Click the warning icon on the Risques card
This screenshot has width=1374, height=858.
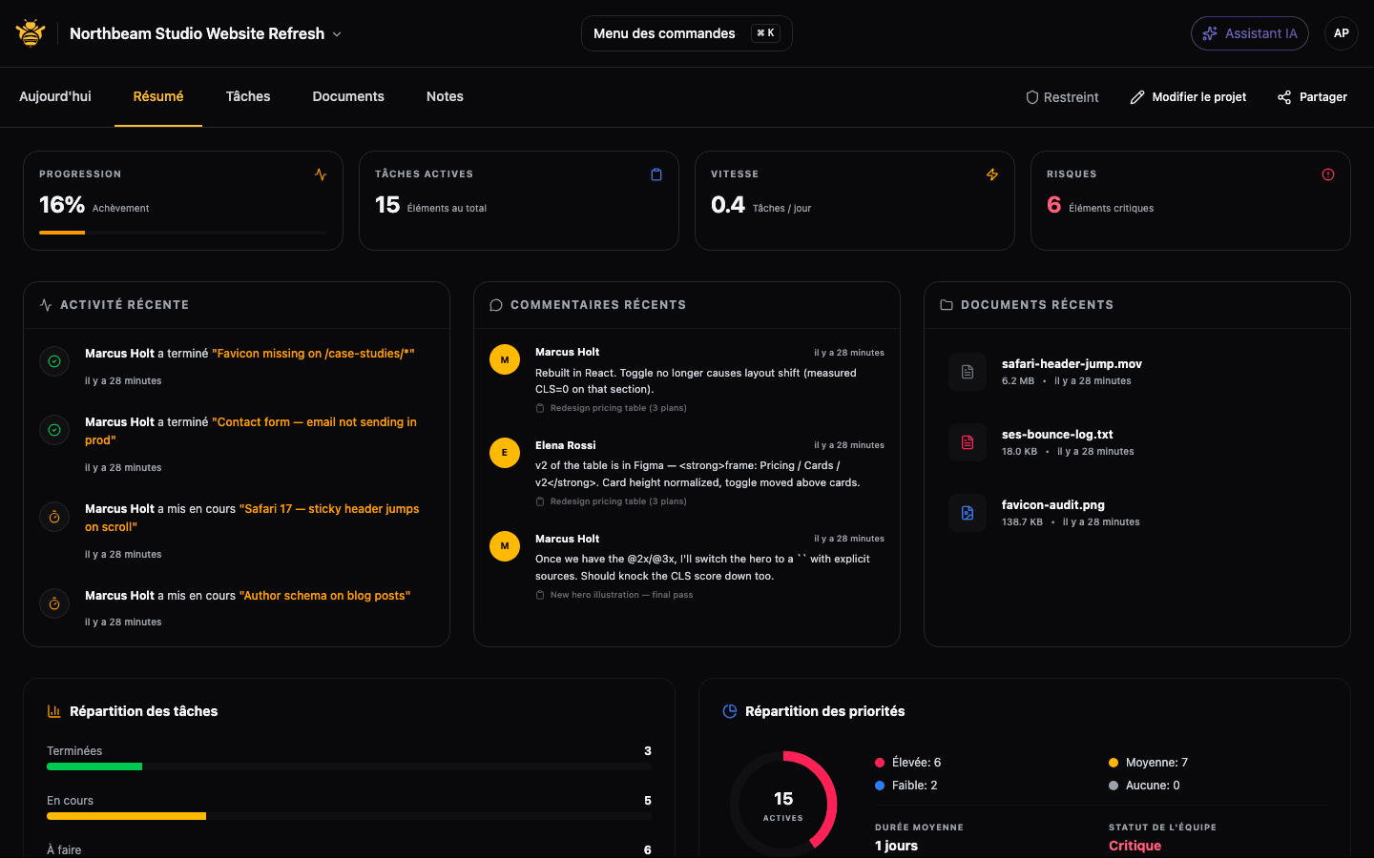(x=1328, y=174)
